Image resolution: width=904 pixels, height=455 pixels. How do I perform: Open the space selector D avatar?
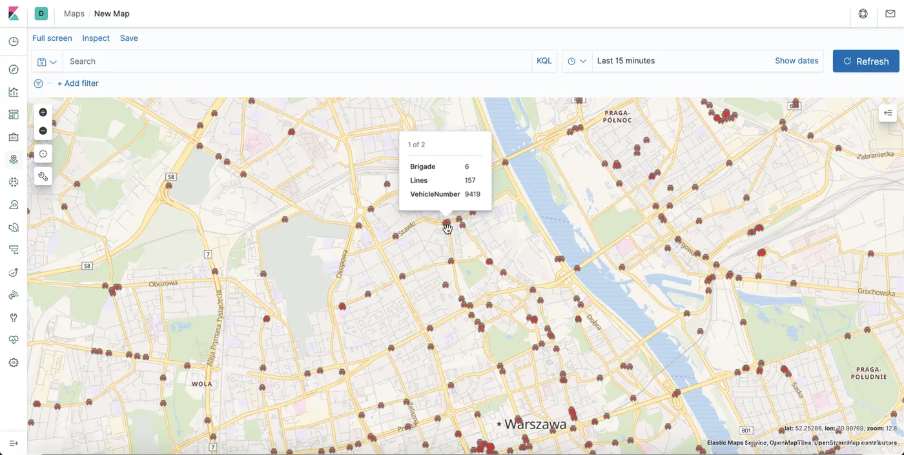point(41,14)
